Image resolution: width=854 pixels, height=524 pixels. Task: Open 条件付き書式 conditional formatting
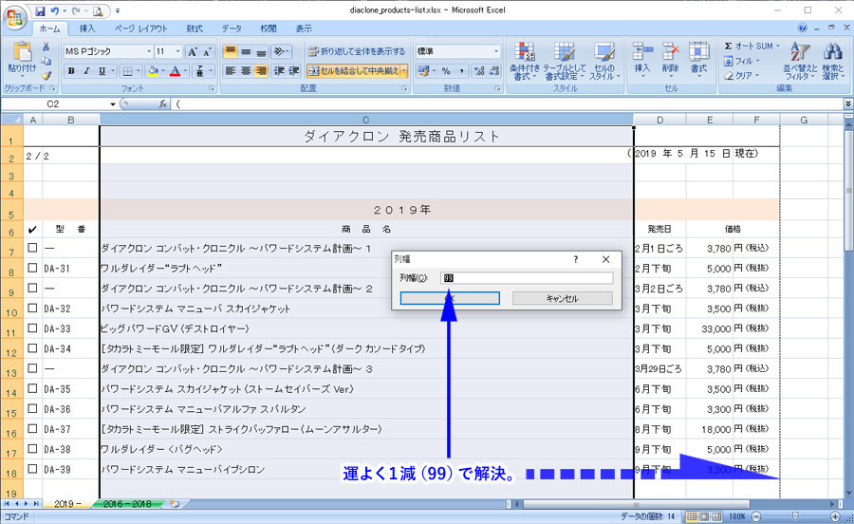tap(525, 61)
